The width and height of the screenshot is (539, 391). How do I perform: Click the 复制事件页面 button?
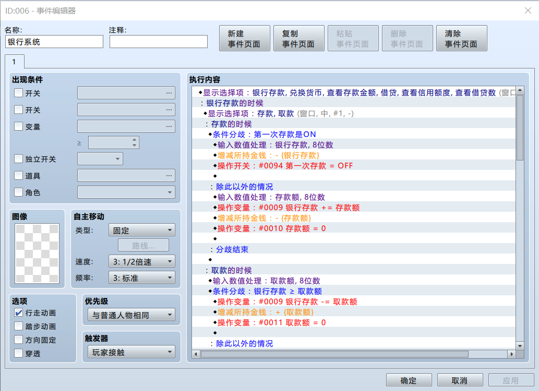298,38
